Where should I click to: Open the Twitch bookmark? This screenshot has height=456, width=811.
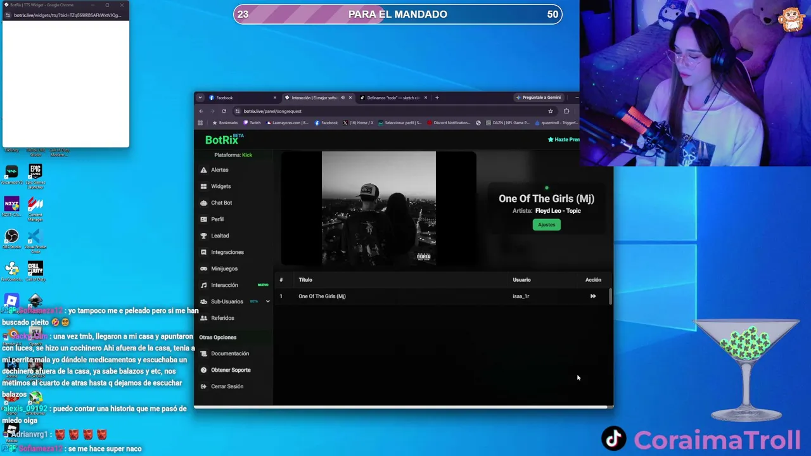coord(252,123)
